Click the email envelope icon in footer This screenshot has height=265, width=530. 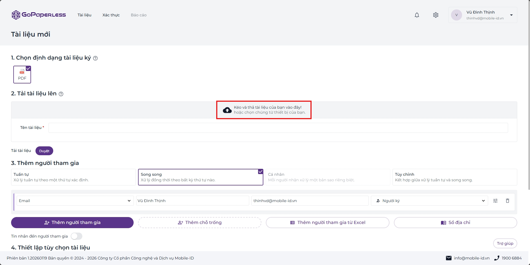(x=449, y=258)
